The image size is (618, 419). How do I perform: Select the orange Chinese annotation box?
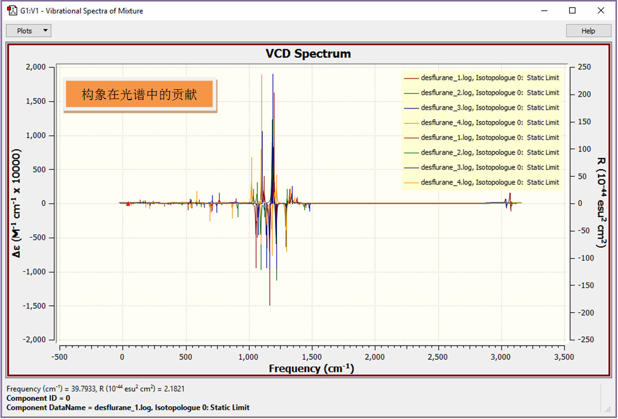(x=139, y=95)
